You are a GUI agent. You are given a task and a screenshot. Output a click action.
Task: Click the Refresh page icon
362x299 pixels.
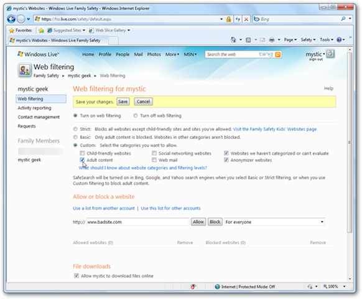[x=238, y=19]
